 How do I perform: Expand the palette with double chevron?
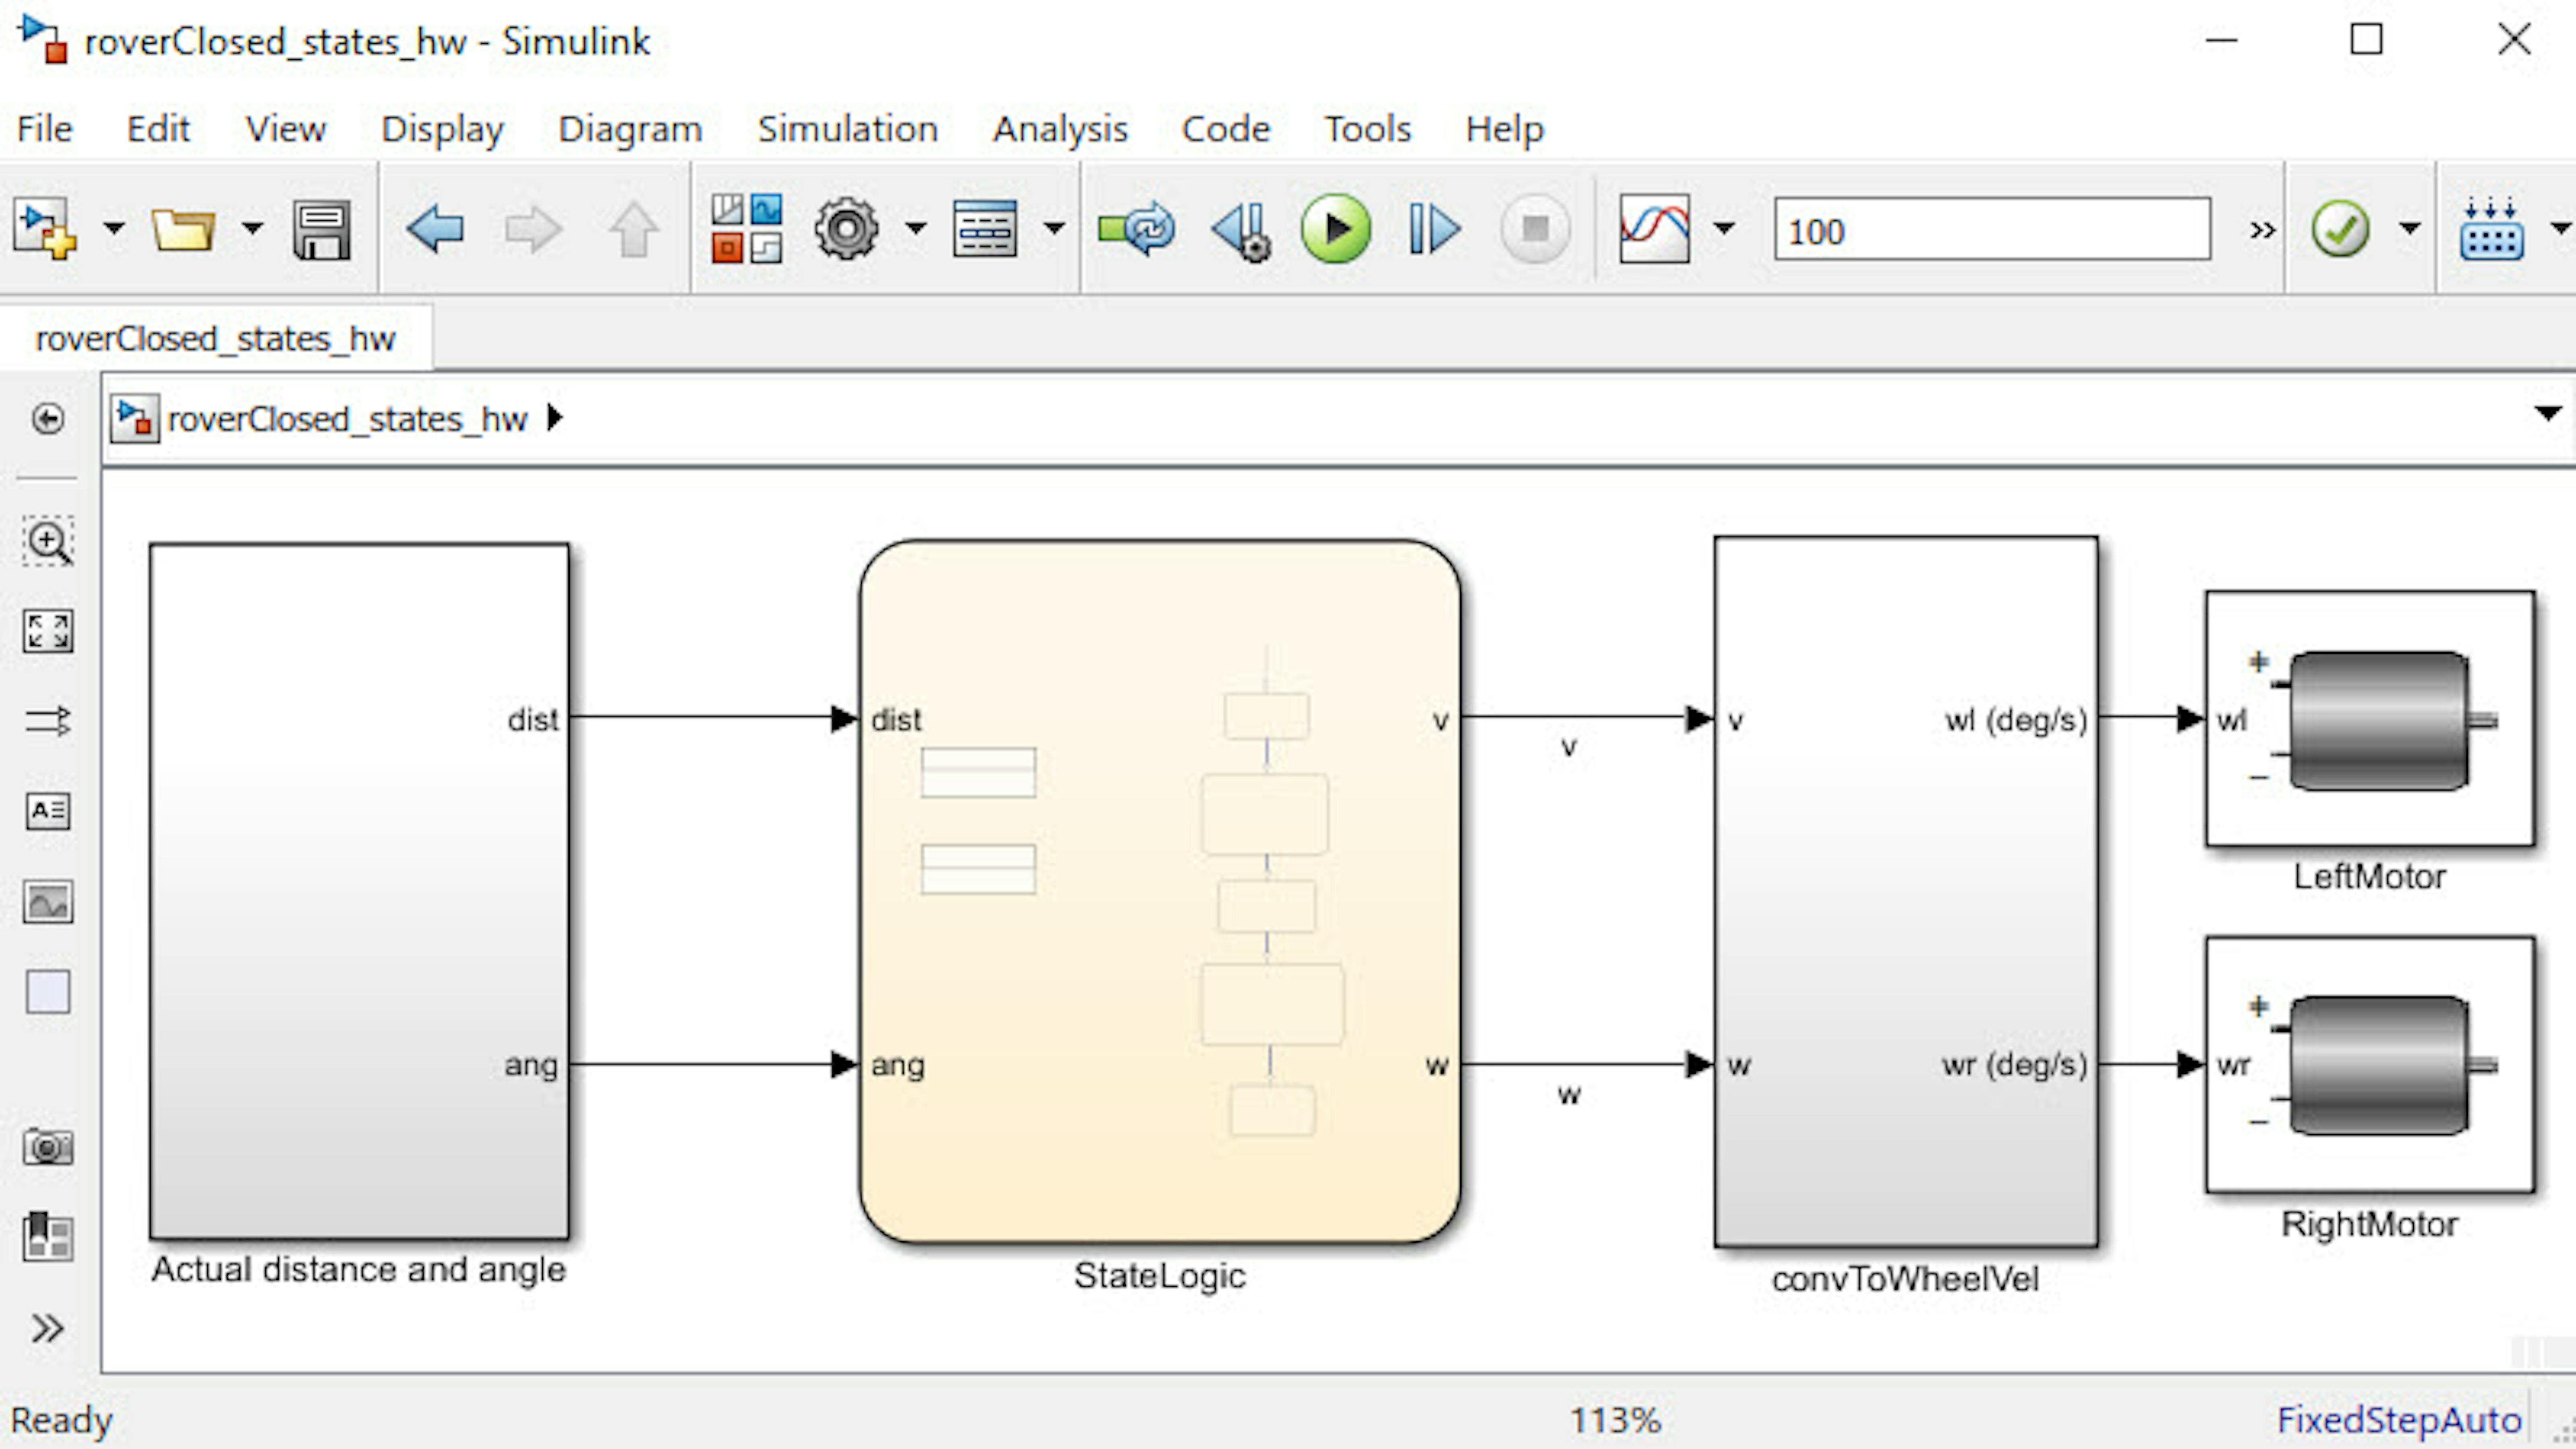click(x=48, y=1328)
